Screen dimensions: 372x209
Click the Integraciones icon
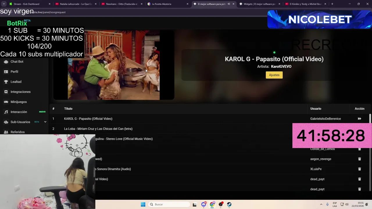[6, 92]
